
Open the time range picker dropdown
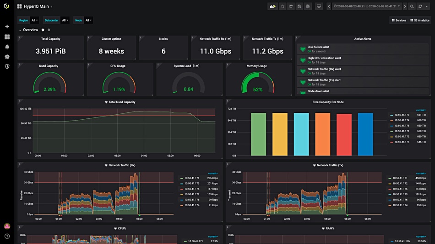coord(367,6)
